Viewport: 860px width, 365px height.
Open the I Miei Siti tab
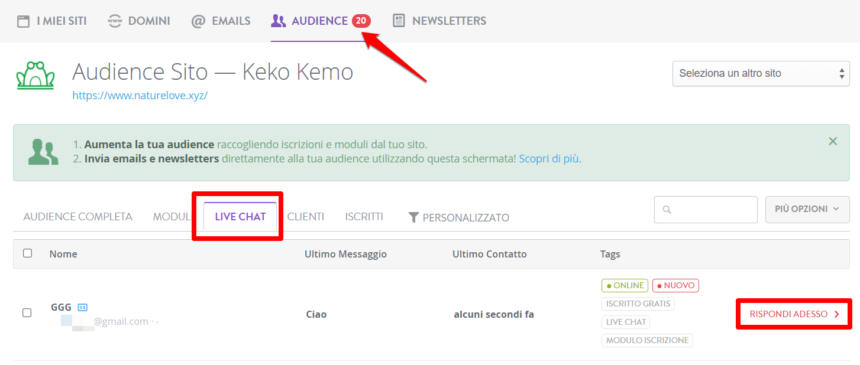coord(51,21)
